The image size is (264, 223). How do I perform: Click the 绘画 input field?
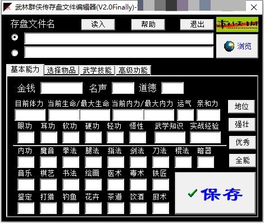pyautogui.click(x=93, y=184)
